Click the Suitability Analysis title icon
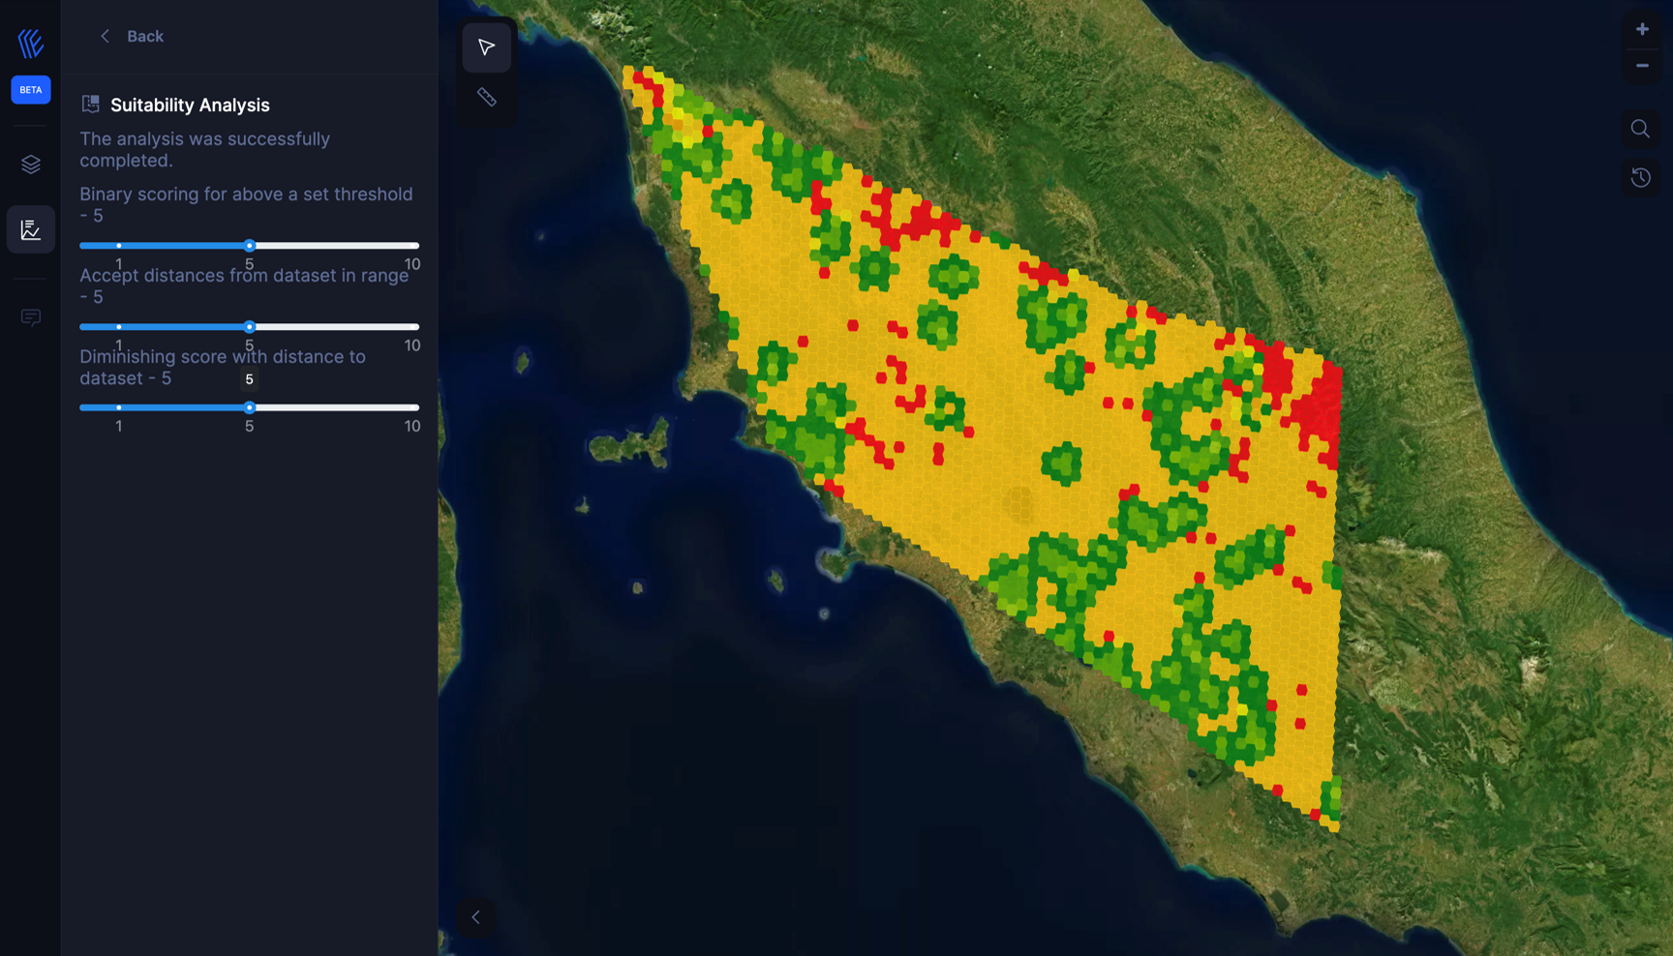Viewport: 1673px width, 956px height. [90, 105]
